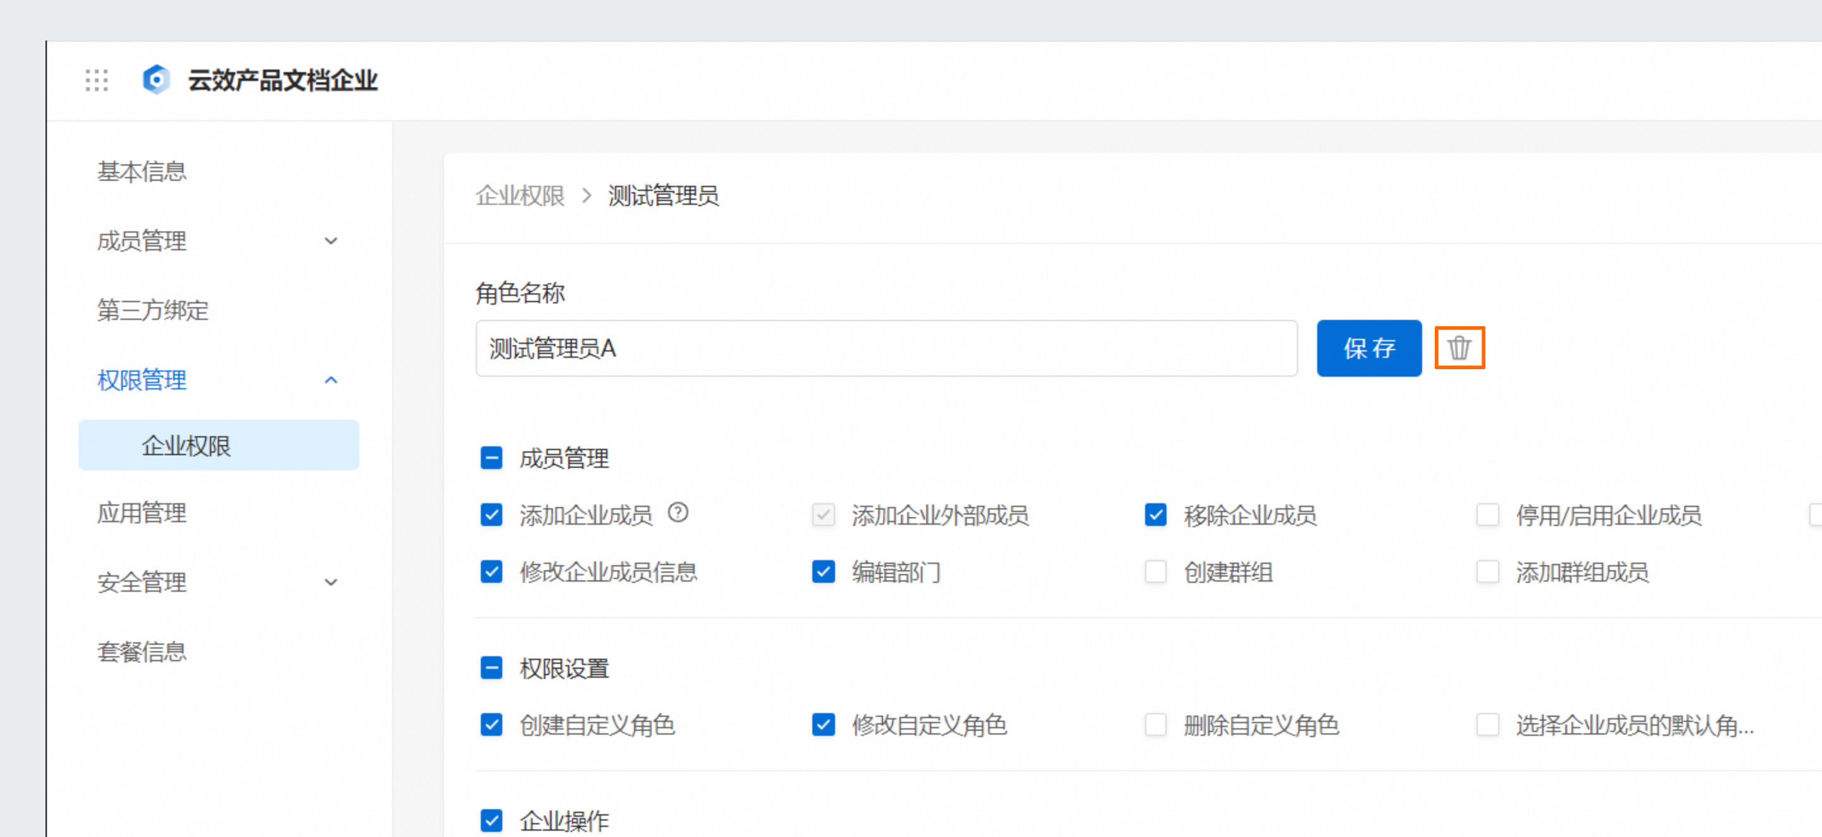The image size is (1822, 837).
Task: Click the 保存 button
Action: pos(1368,348)
